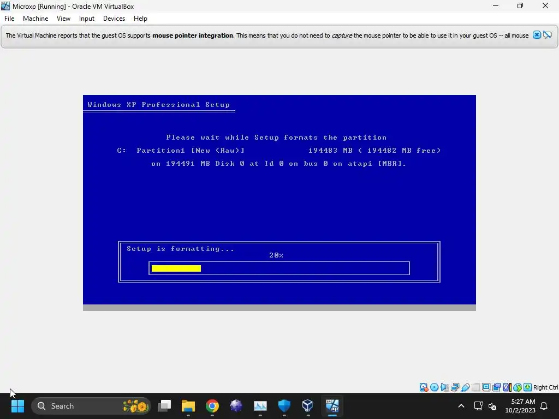Click the 'Partition1 [New (Raw)]' text
The image size is (559, 419).
pos(191,151)
